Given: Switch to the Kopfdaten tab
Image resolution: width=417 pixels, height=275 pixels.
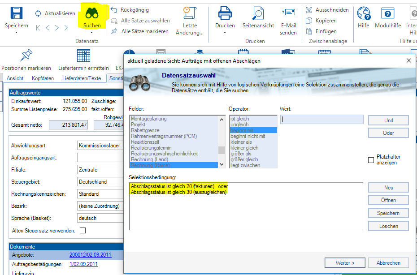Looking at the screenshot, I should [x=43, y=78].
